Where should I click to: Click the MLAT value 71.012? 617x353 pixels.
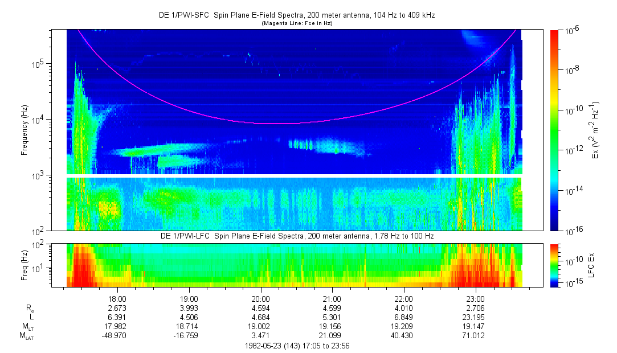coord(475,336)
